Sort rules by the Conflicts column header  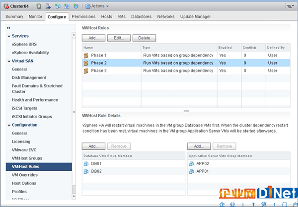[253, 48]
